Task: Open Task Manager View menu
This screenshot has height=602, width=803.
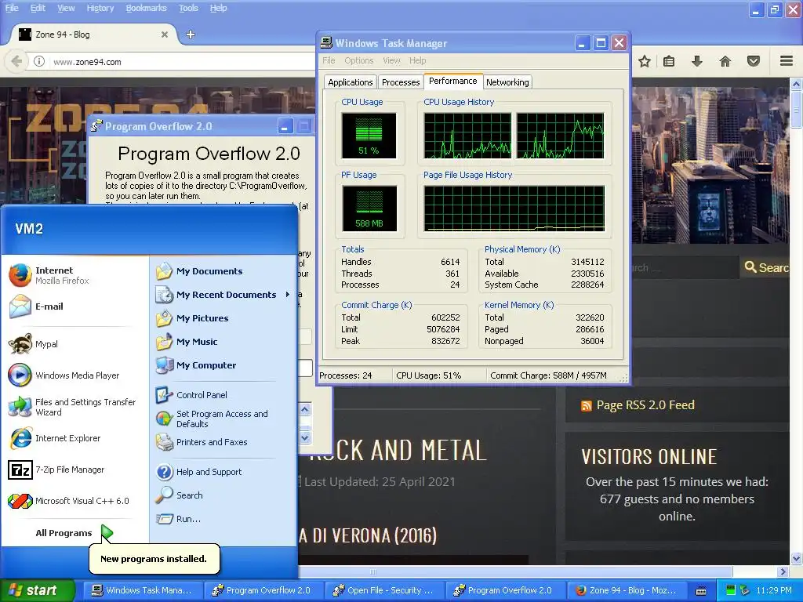Action: click(x=391, y=60)
